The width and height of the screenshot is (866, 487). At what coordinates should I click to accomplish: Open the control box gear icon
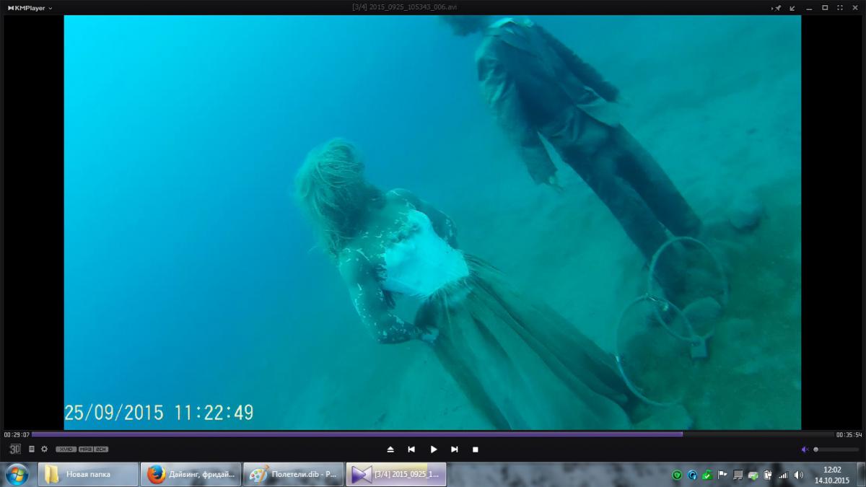point(44,449)
